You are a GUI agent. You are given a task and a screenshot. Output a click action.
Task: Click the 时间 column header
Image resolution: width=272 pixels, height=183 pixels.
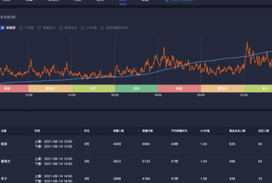click(x=37, y=131)
